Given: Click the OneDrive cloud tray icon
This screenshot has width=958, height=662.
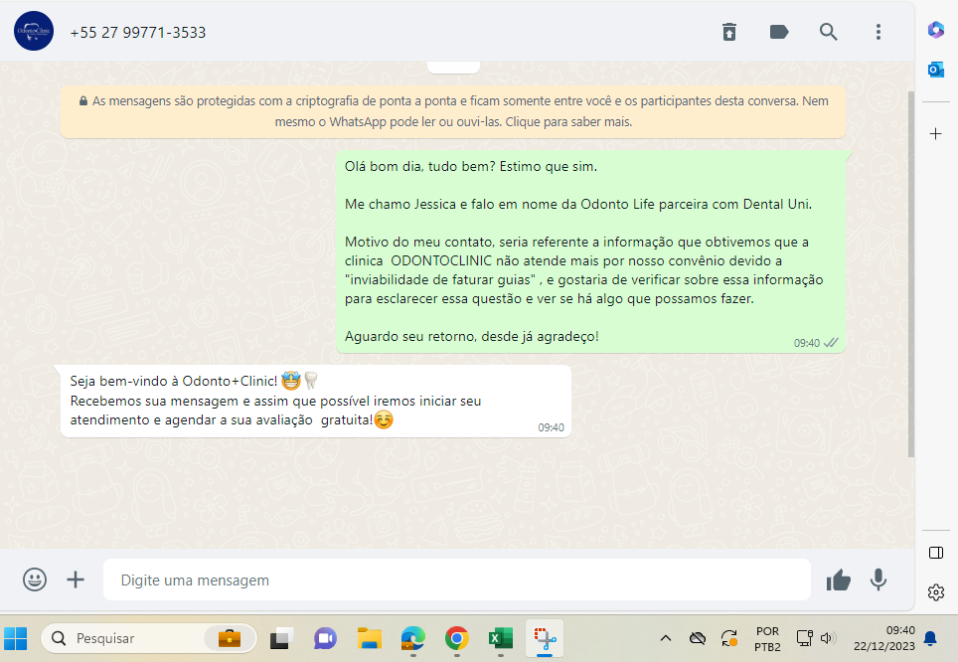Looking at the screenshot, I should [x=697, y=639].
